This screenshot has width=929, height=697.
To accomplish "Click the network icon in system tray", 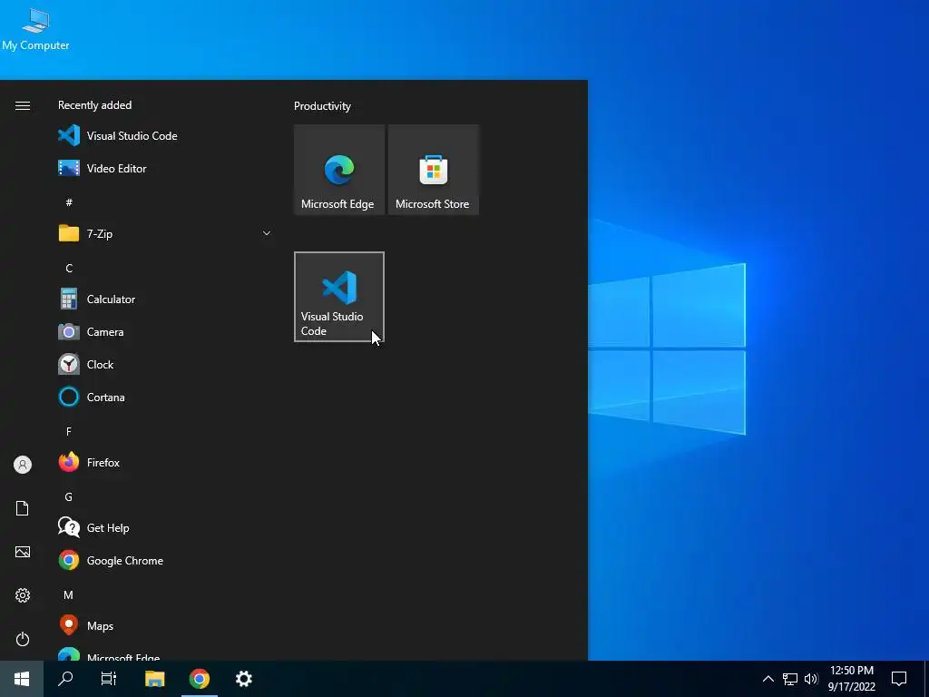I will [790, 679].
